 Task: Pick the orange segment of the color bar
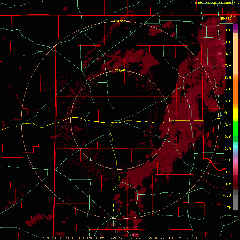(x=235, y=92)
